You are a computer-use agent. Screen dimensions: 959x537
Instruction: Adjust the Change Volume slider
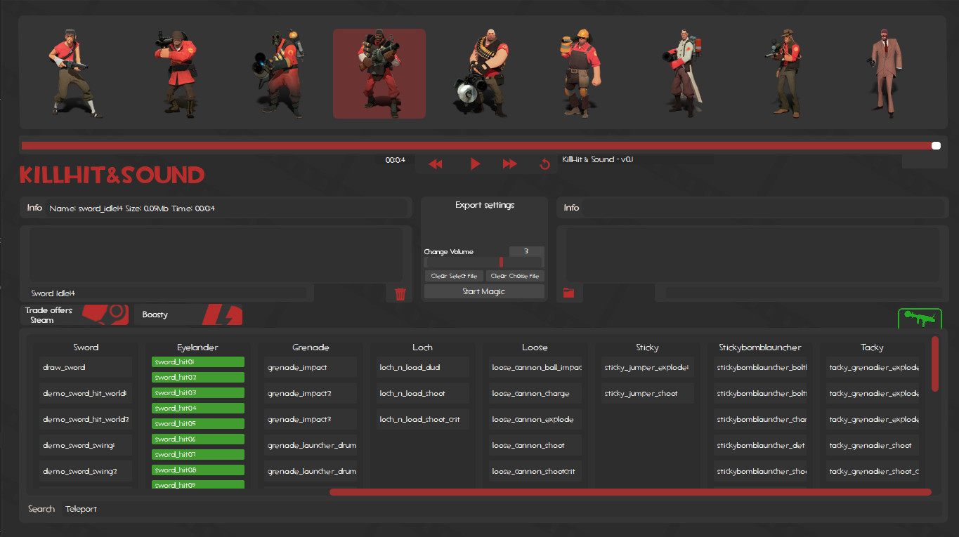500,261
